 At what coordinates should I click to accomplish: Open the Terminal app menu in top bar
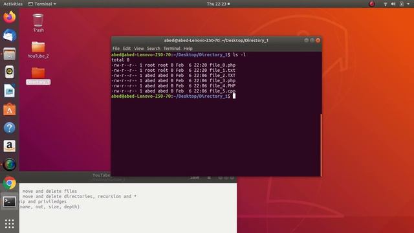click(x=42, y=4)
